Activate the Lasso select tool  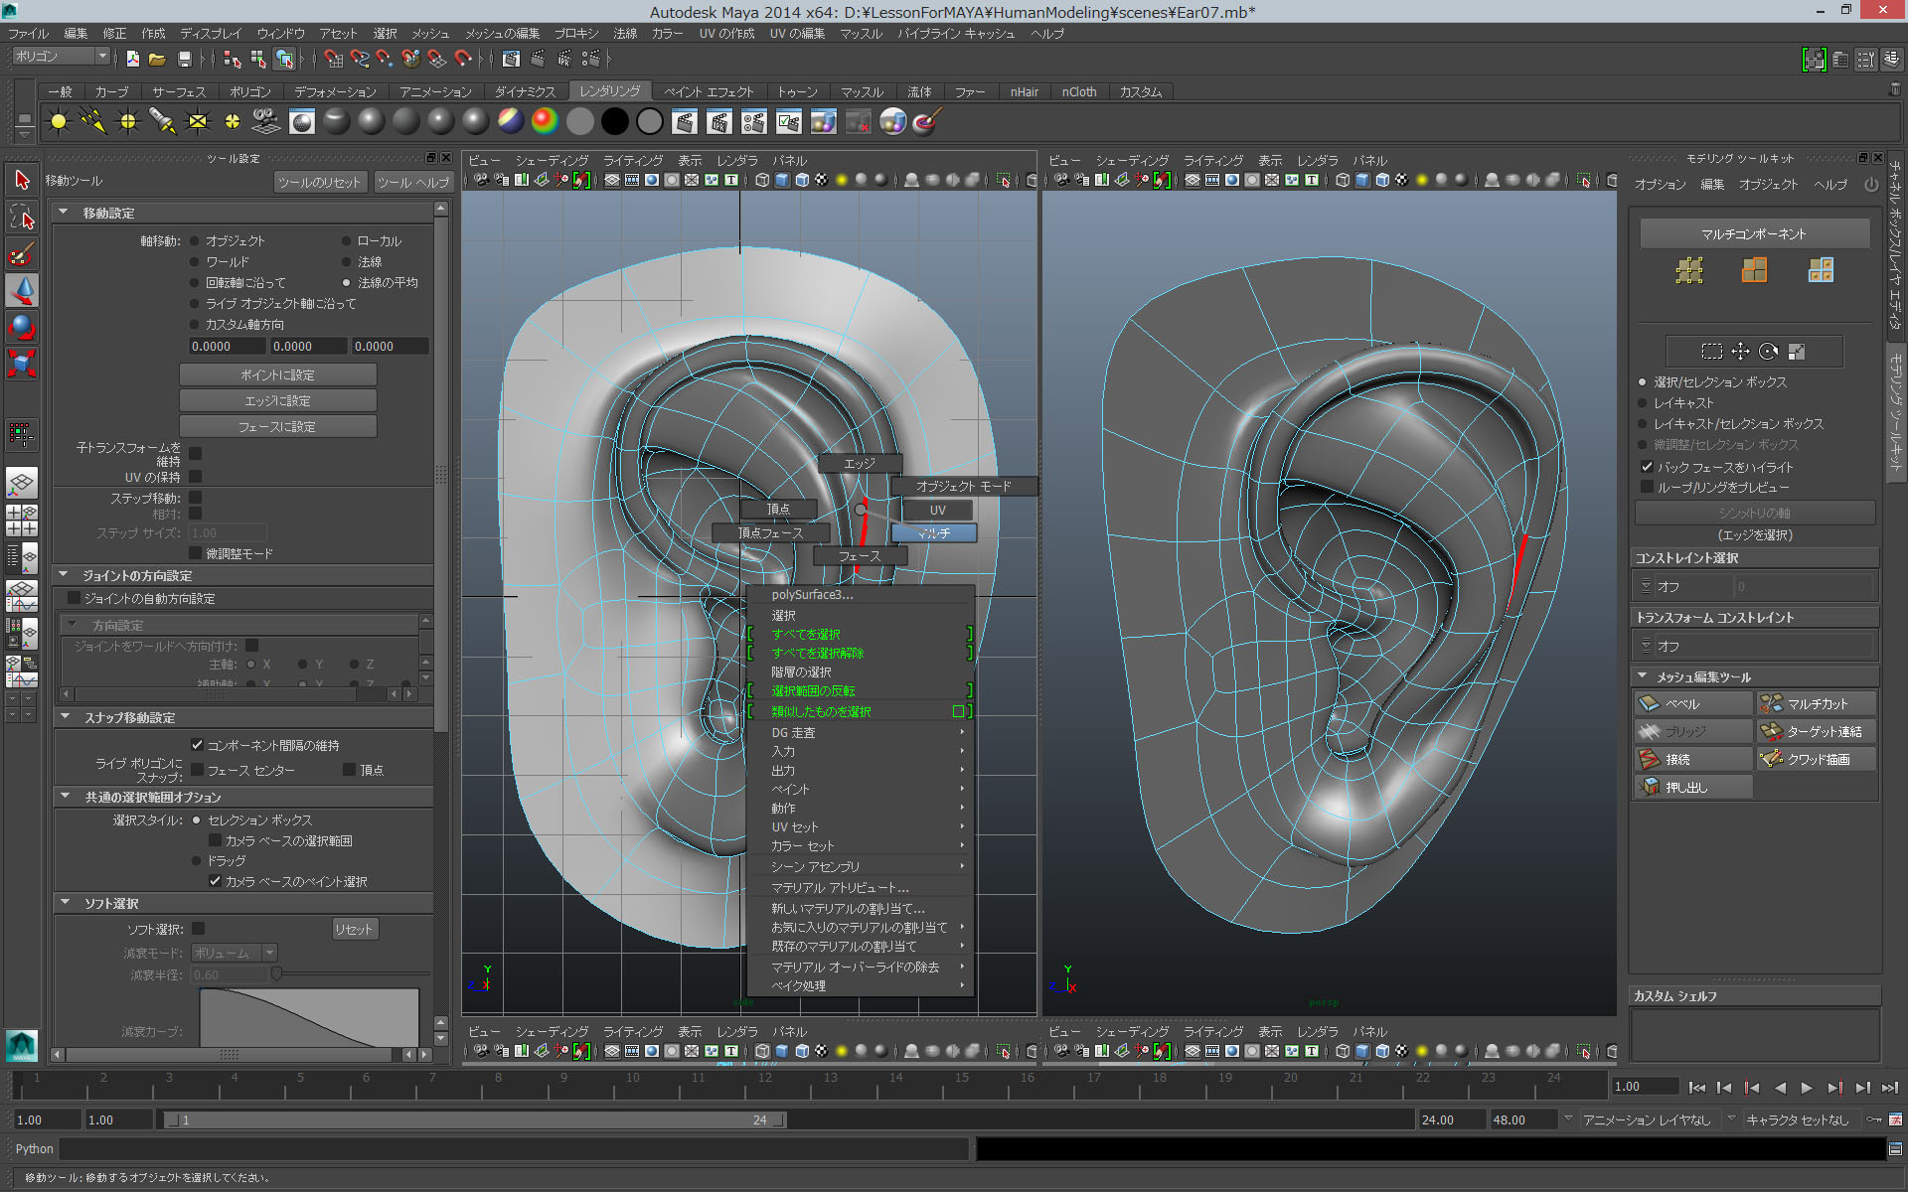tap(22, 217)
